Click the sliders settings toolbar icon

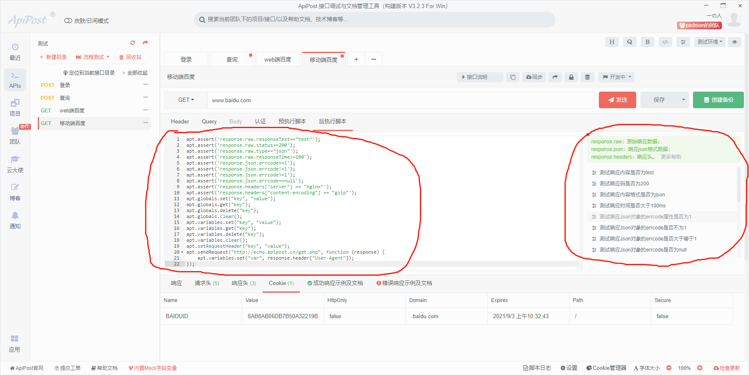tap(683, 42)
